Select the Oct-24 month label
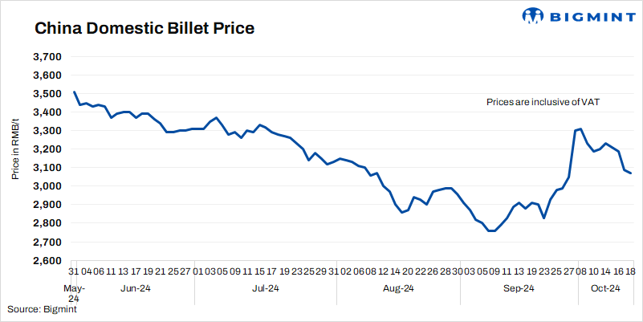The image size is (643, 322). 604,288
